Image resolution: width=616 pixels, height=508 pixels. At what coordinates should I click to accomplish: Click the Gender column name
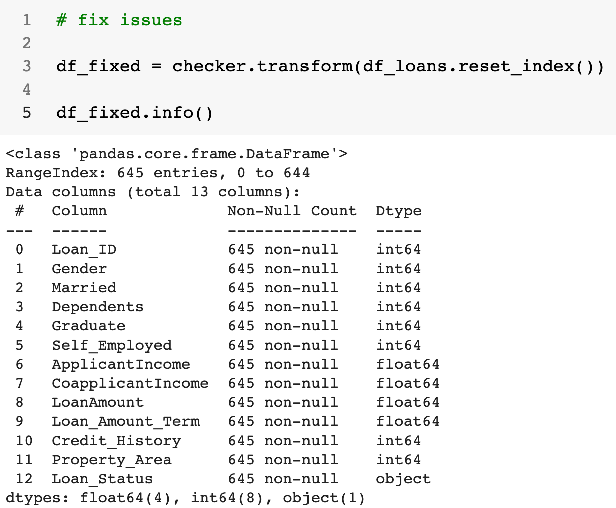click(79, 269)
